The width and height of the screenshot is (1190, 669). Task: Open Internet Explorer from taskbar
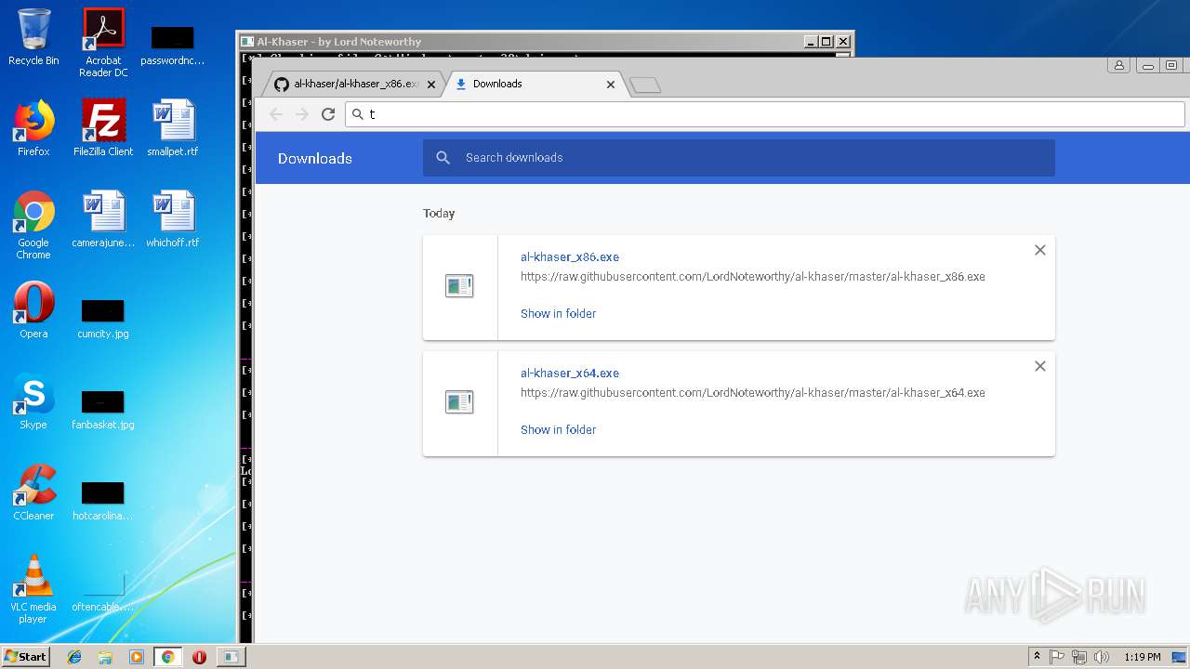(74, 657)
